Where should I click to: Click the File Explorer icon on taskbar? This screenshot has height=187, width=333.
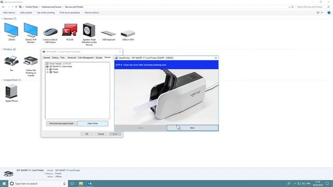coord(81,183)
